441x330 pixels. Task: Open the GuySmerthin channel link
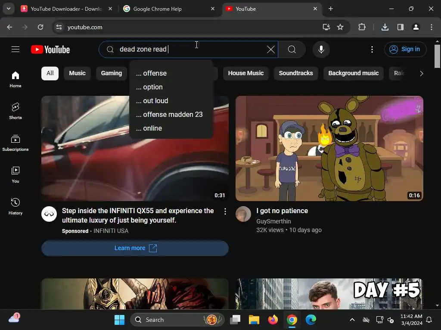click(x=273, y=221)
